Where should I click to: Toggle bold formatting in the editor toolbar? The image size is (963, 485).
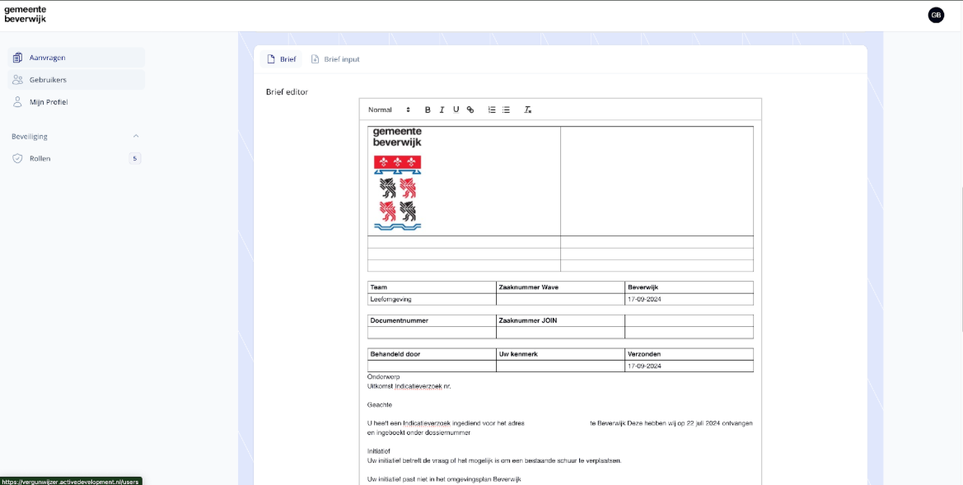coord(428,110)
